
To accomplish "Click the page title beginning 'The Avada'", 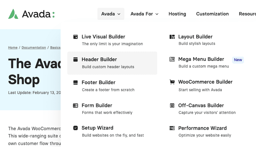I will click(x=34, y=71).
